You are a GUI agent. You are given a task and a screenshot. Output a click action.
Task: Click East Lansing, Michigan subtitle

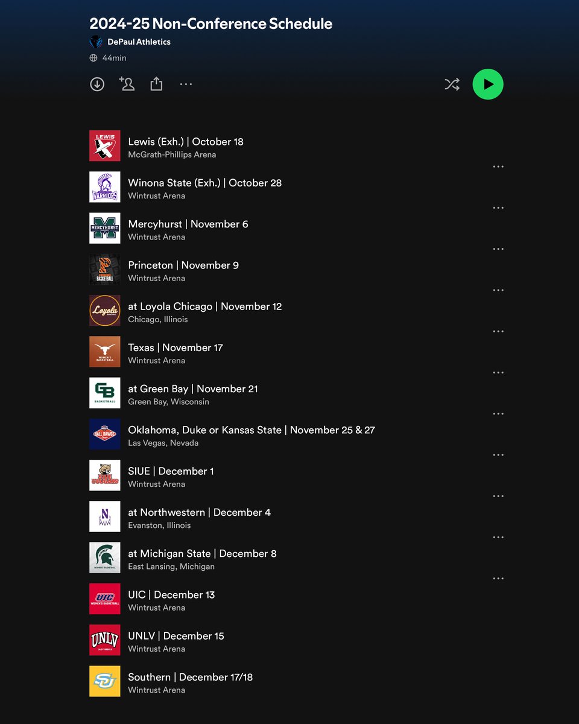point(171,567)
